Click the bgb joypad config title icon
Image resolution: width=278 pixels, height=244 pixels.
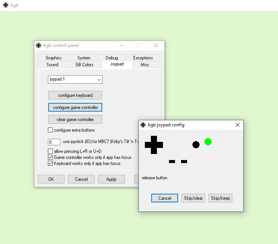(143, 125)
